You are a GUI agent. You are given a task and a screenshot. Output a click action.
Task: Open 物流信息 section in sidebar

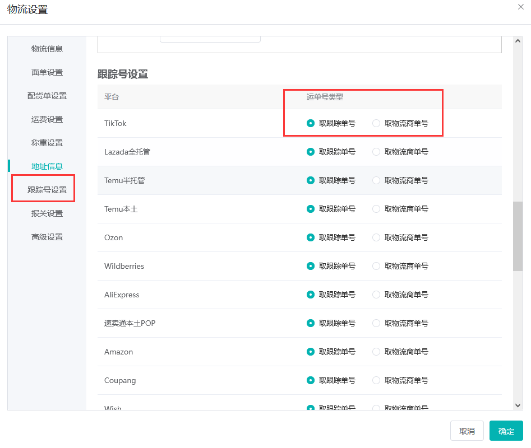pos(47,49)
